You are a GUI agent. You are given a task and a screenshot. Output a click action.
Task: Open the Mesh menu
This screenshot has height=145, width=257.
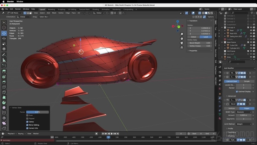click(54, 13)
